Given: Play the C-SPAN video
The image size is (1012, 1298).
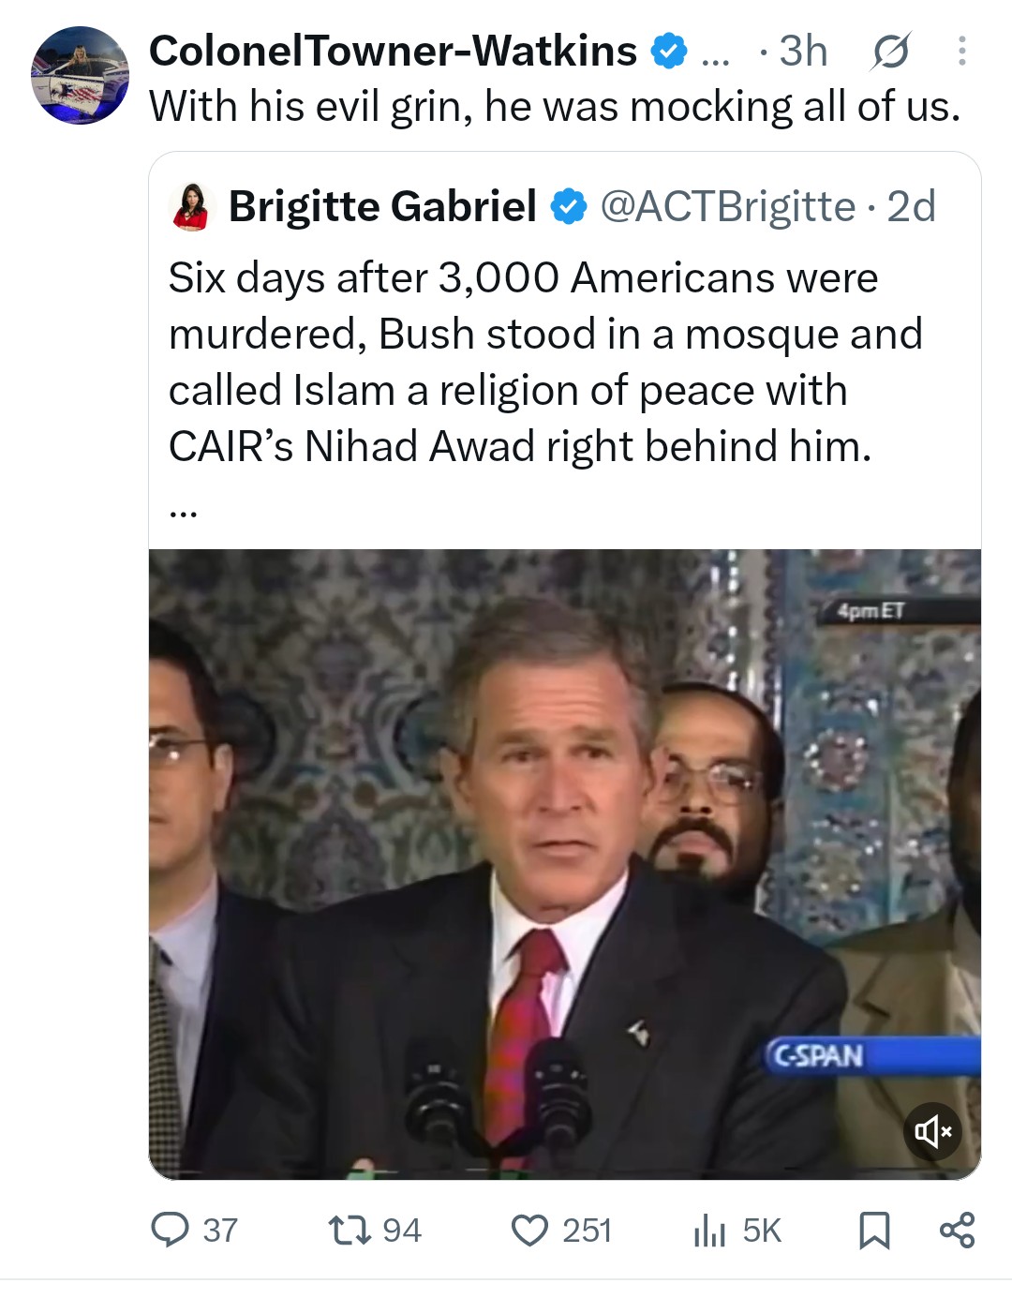Looking at the screenshot, I should [x=565, y=864].
